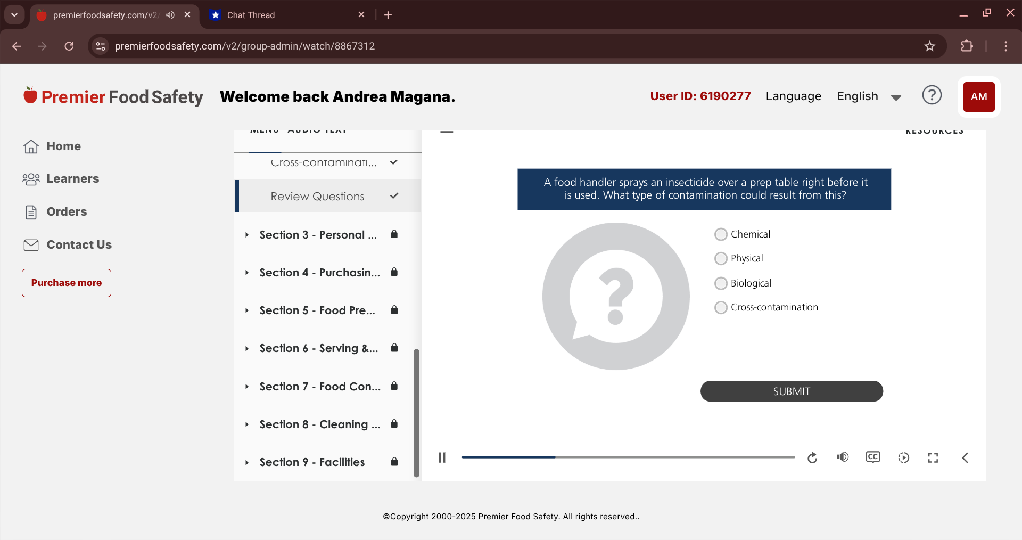This screenshot has height=540, width=1022.
Task: Mute the course player volume
Action: pos(843,457)
